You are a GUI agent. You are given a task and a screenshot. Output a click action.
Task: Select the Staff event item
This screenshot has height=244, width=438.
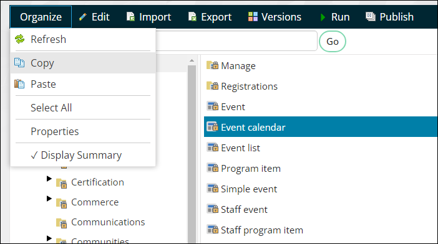[244, 210]
